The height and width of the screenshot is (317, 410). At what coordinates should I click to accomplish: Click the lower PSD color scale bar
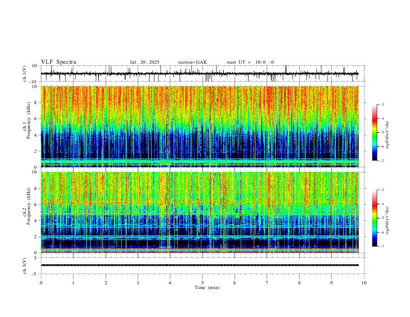pos(375,218)
